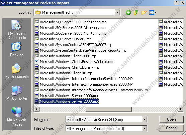Viewport: 186px width, 135px height.
Task: Click icon of Microsoft.SQLServer.Library.mp
Action: 37,39
